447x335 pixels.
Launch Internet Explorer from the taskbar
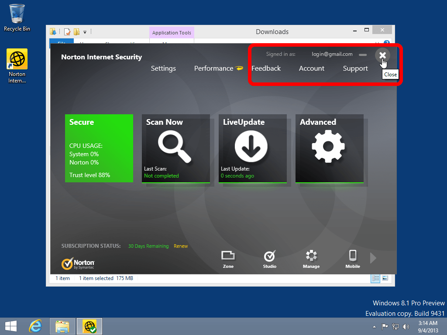(x=36, y=326)
